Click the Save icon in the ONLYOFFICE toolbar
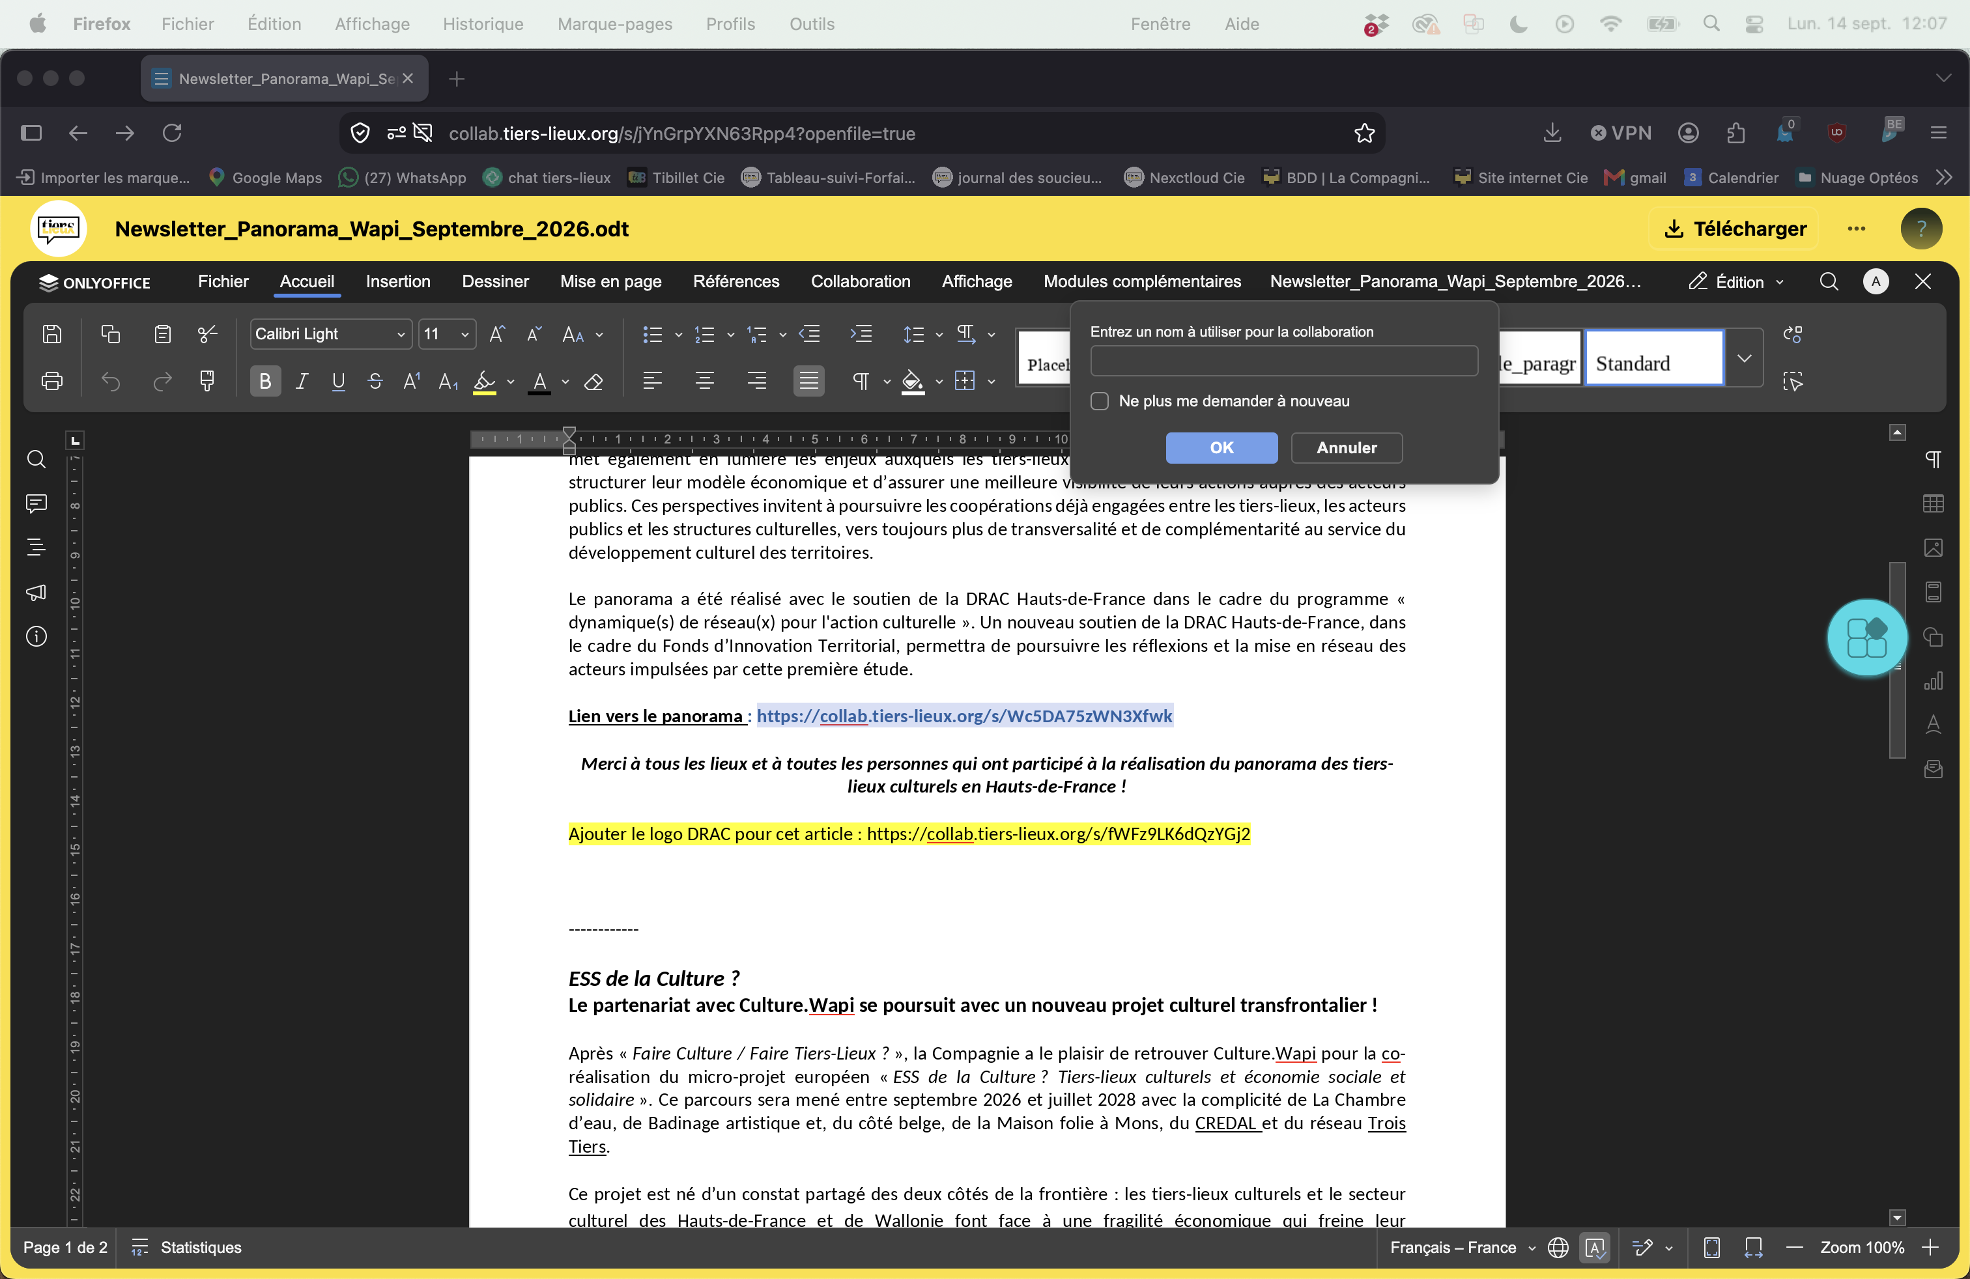 coord(52,333)
